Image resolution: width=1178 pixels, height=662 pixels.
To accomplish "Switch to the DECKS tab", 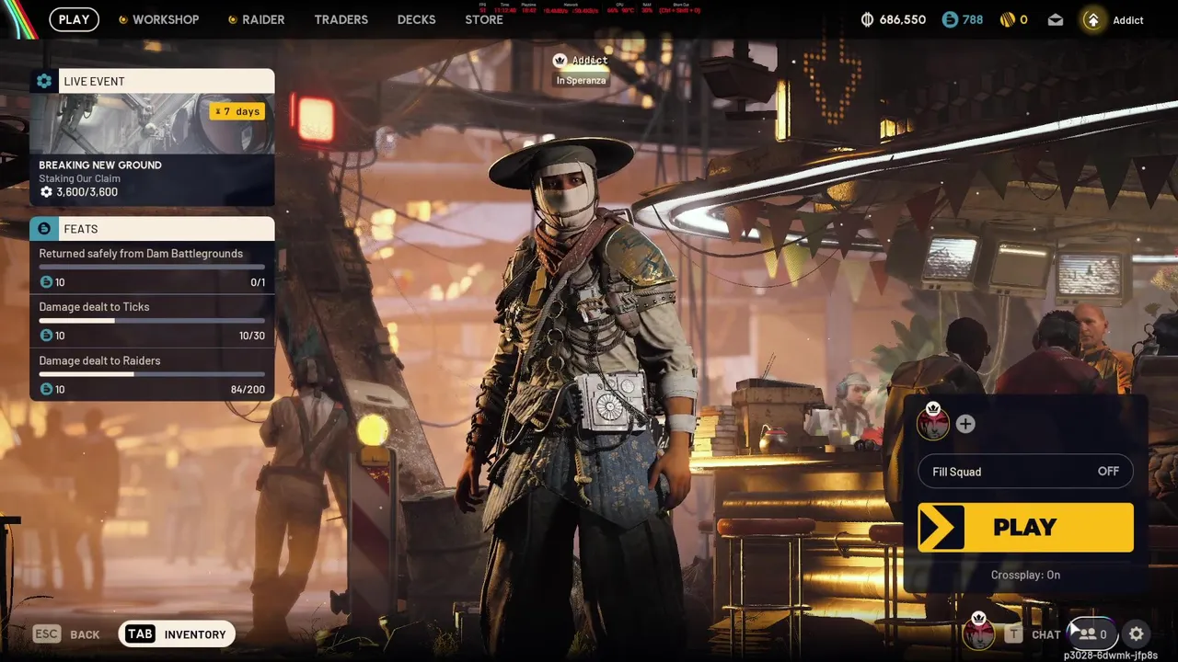I will click(416, 19).
